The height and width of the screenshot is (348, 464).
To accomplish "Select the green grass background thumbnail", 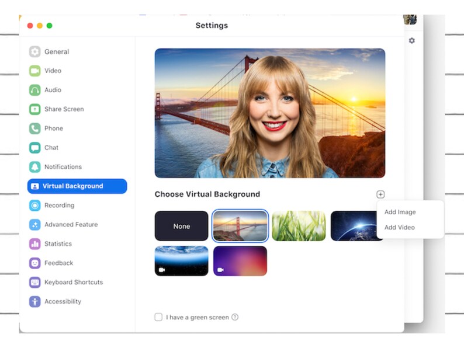I will (x=299, y=226).
